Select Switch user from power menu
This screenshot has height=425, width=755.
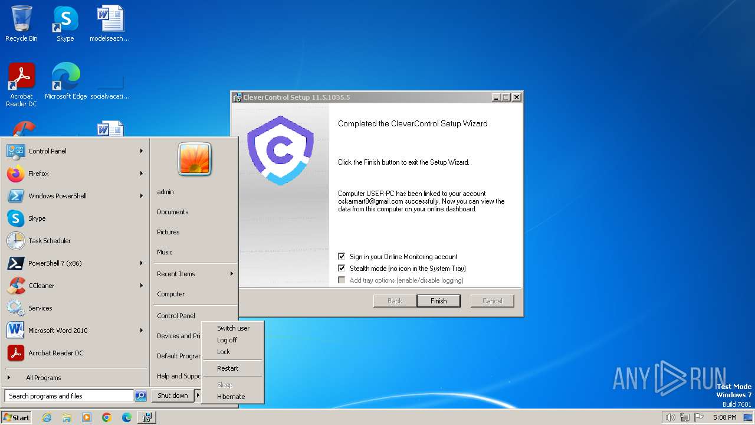click(x=232, y=328)
